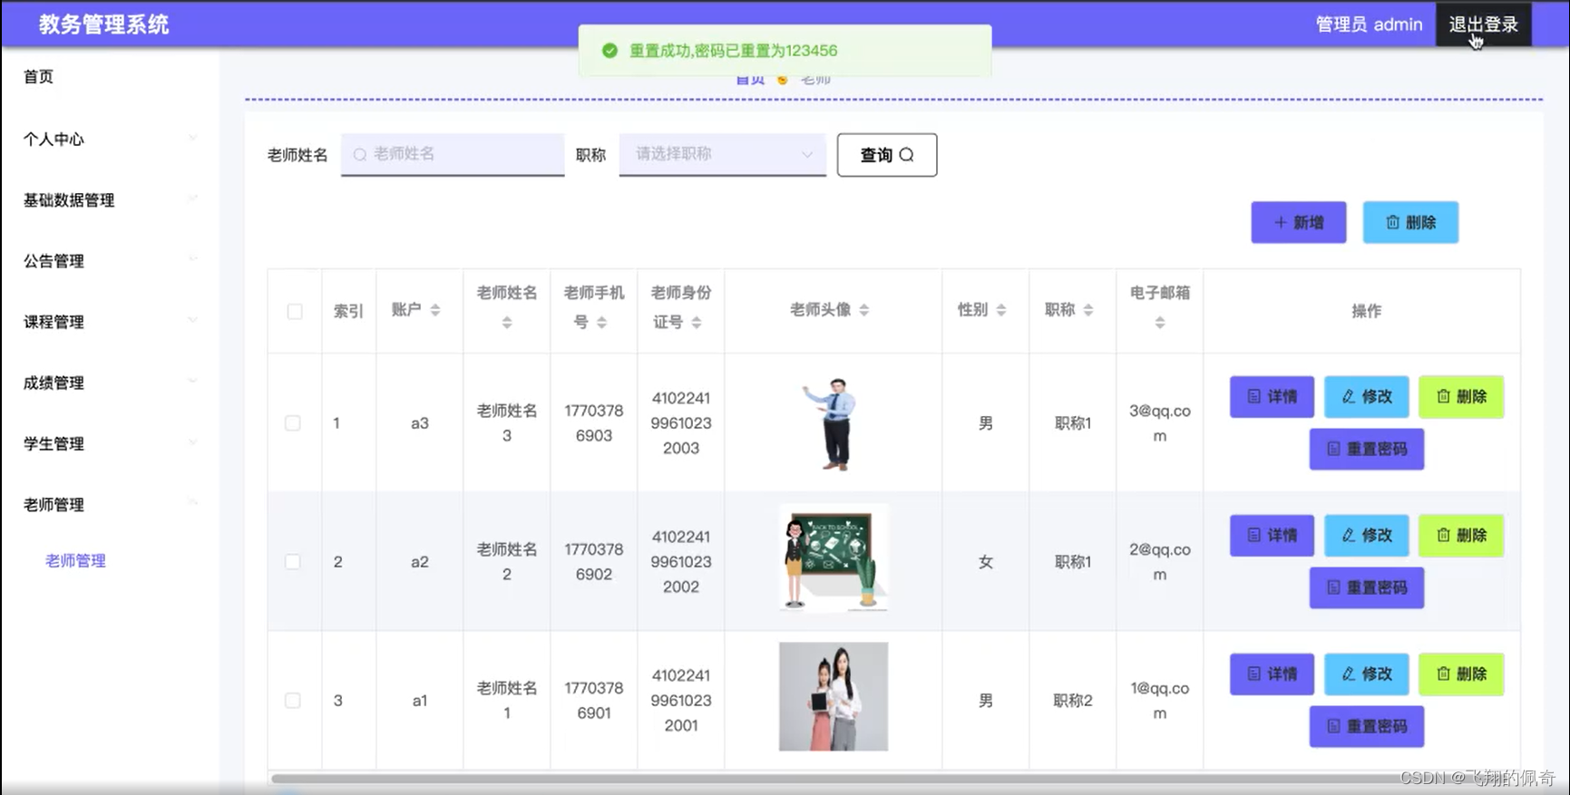Expand 基础数据管理 sidebar menu

(x=109, y=200)
